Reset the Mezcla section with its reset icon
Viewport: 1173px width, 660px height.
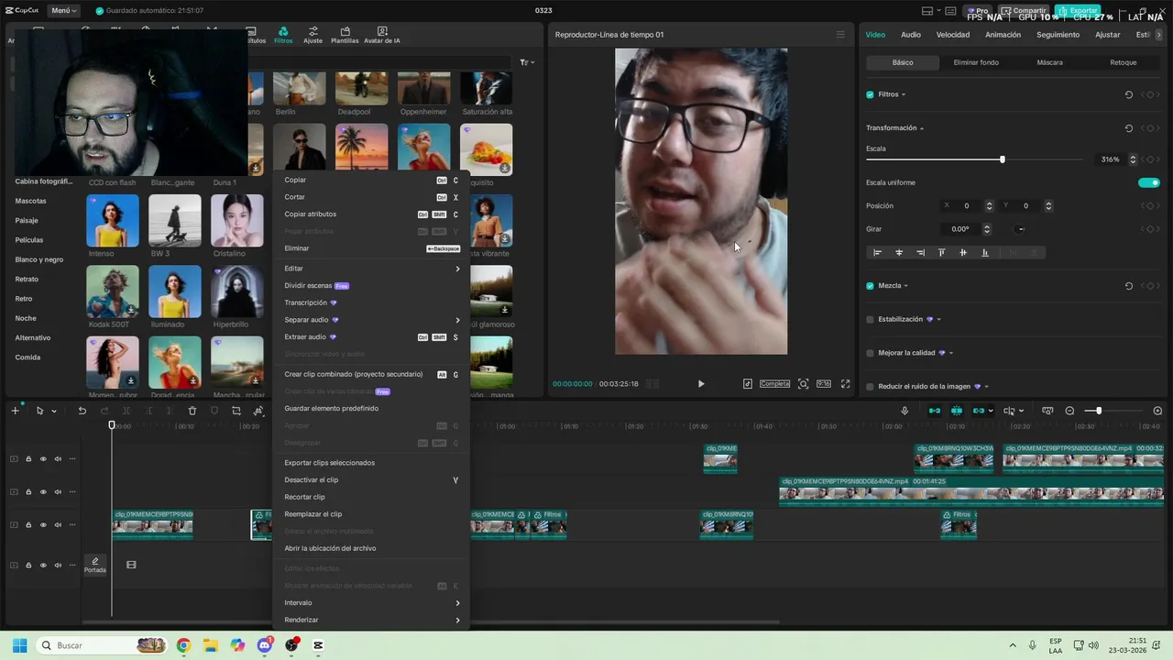coord(1129,286)
